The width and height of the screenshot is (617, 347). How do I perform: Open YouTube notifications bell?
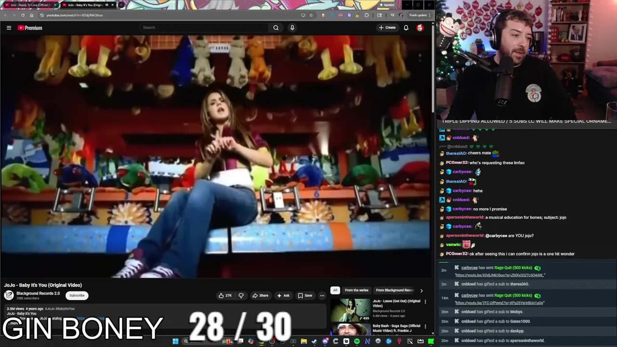[x=406, y=27]
